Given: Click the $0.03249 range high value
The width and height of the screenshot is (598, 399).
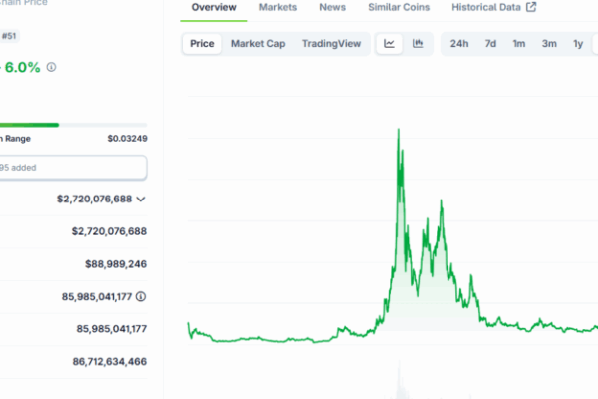Looking at the screenshot, I should tap(127, 139).
